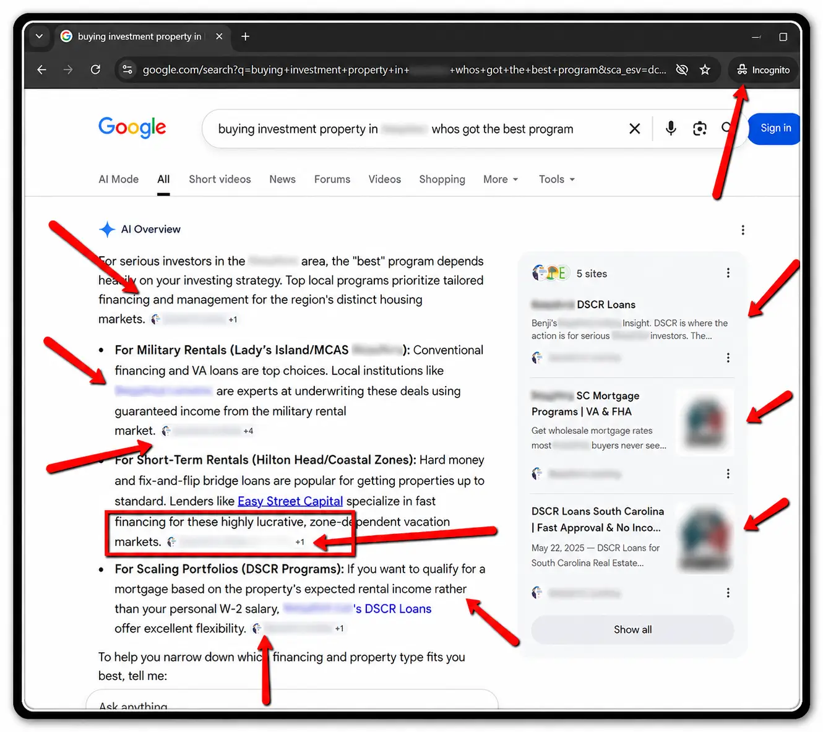Image resolution: width=823 pixels, height=732 pixels.
Task: Expand the Tools dropdown
Action: [x=557, y=179]
